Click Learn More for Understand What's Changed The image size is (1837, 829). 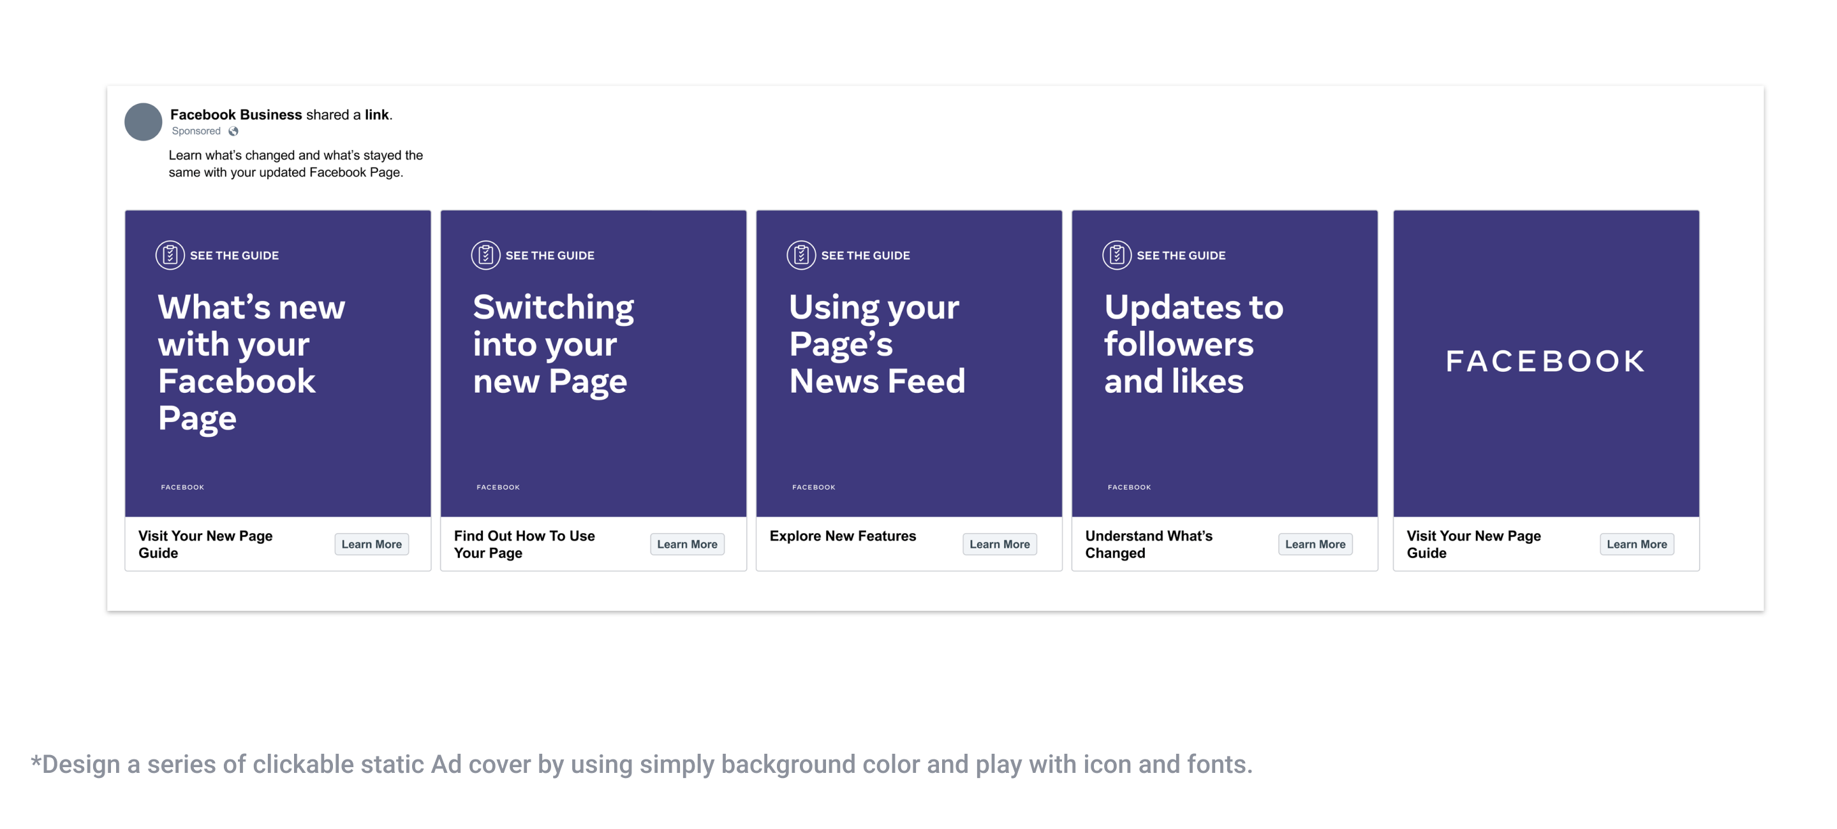coord(1315,545)
